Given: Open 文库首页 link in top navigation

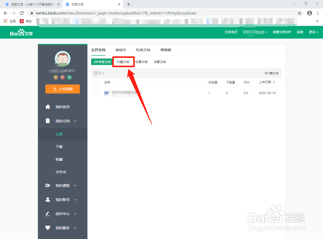Looking at the screenshot, I should (x=231, y=32).
